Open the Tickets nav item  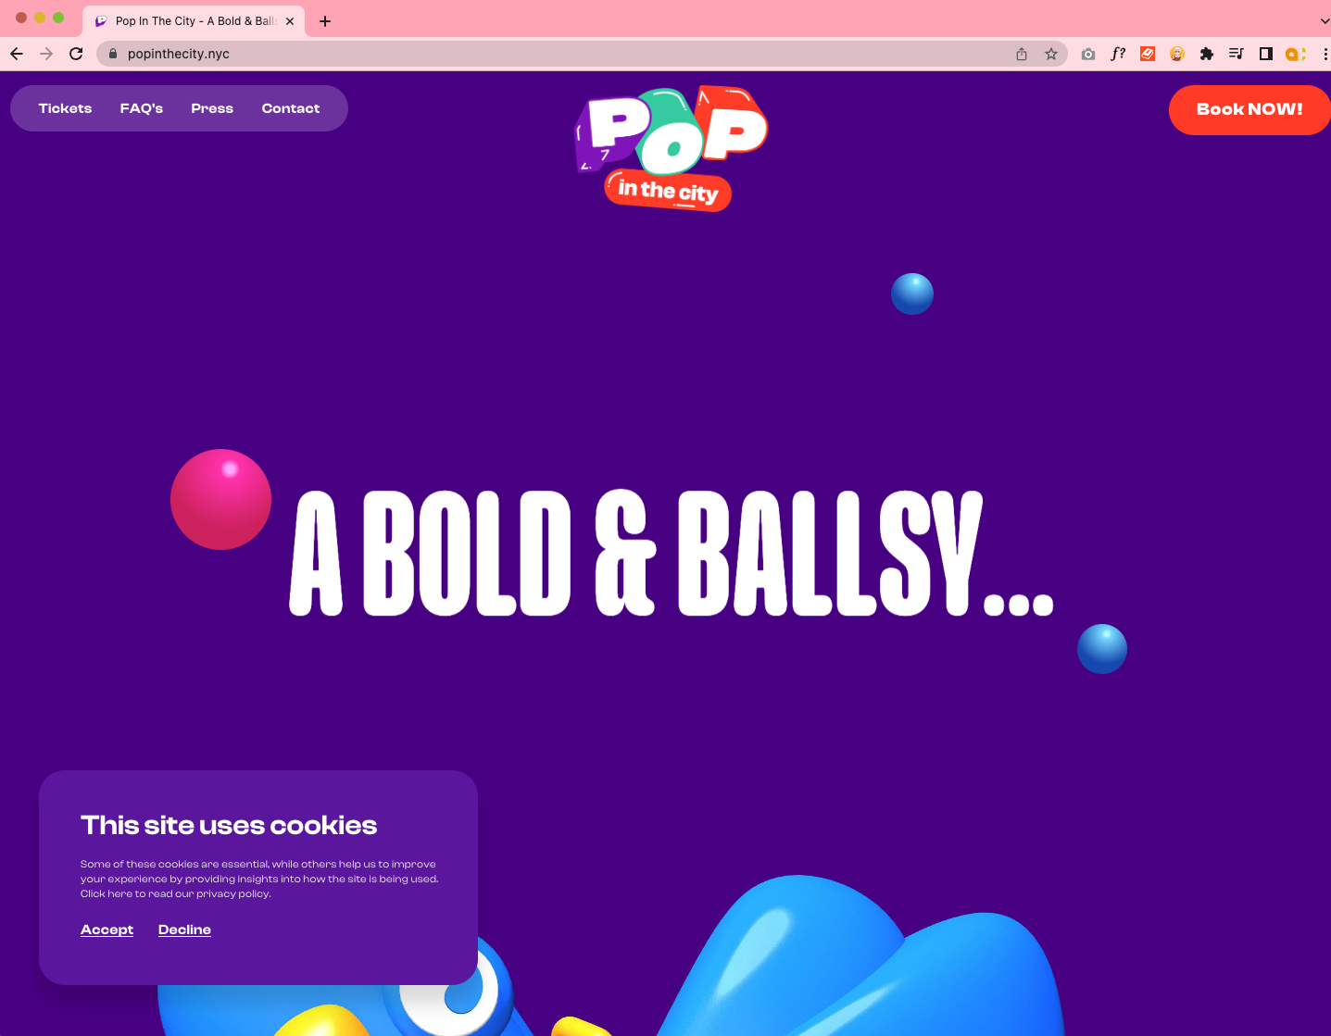tap(65, 108)
